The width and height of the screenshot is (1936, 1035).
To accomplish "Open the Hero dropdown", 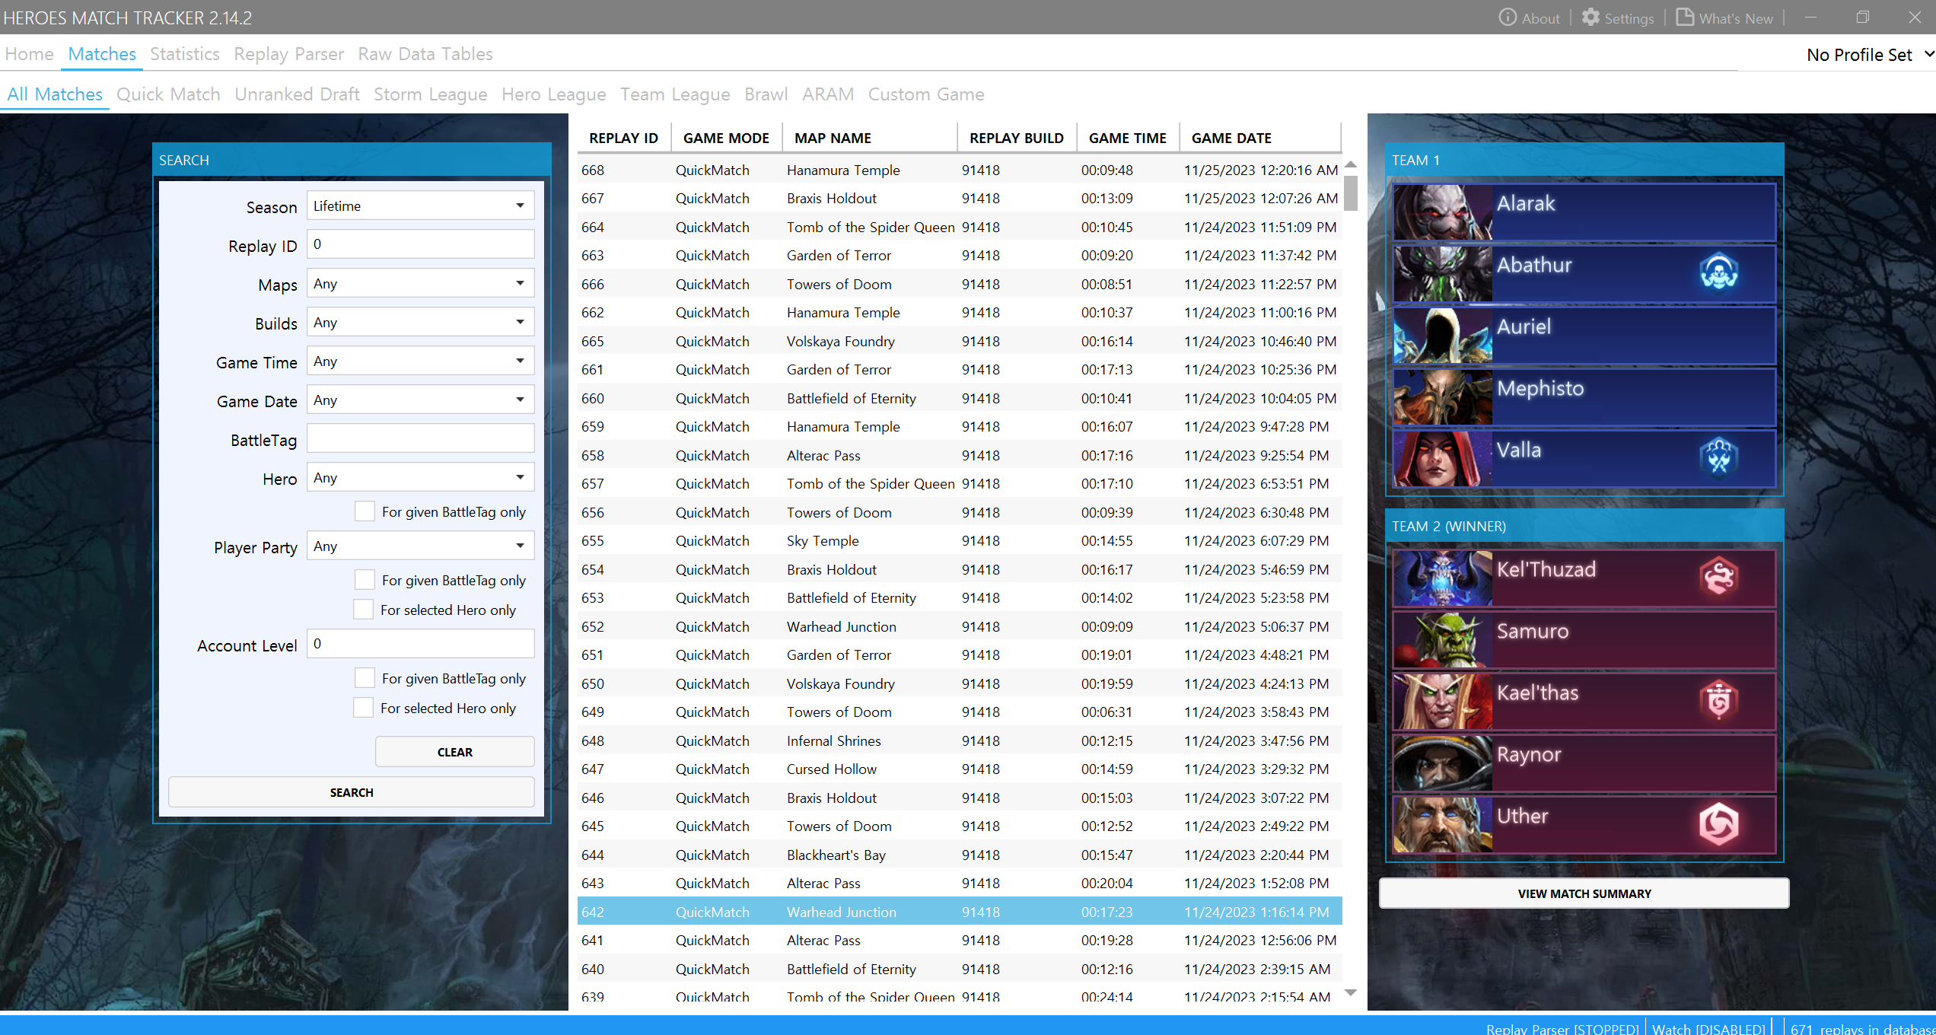I will [420, 477].
